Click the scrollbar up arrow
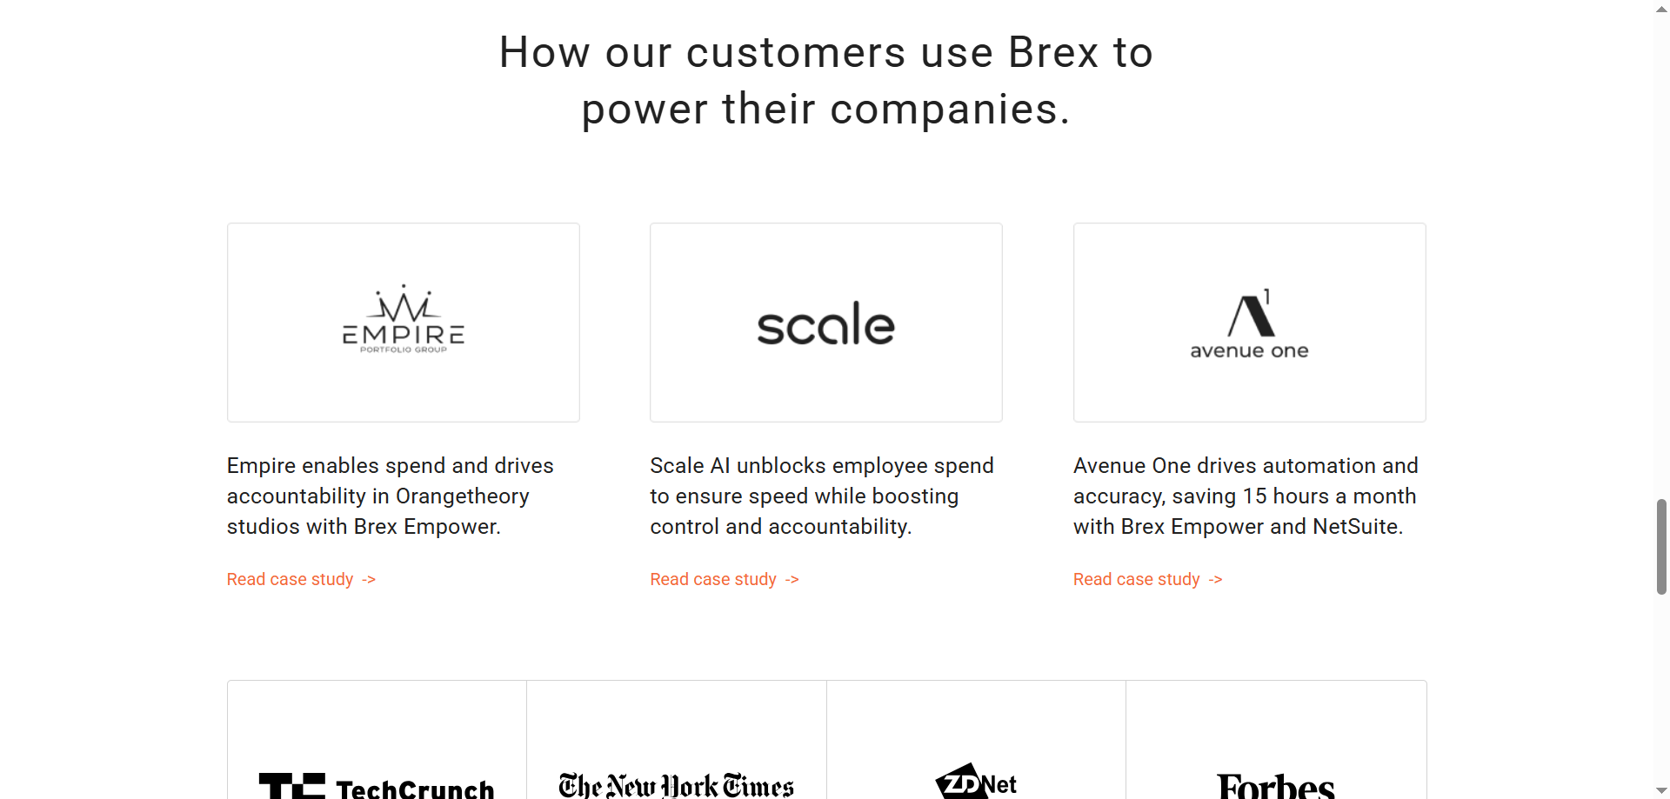1670x799 pixels. click(1661, 7)
